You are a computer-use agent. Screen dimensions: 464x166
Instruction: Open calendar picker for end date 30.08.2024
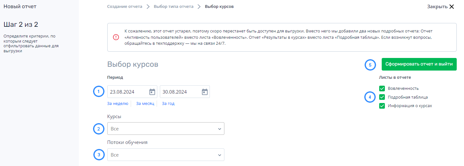[205, 92]
